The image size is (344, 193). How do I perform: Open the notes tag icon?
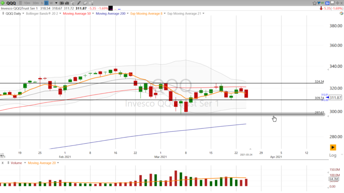(85, 3)
